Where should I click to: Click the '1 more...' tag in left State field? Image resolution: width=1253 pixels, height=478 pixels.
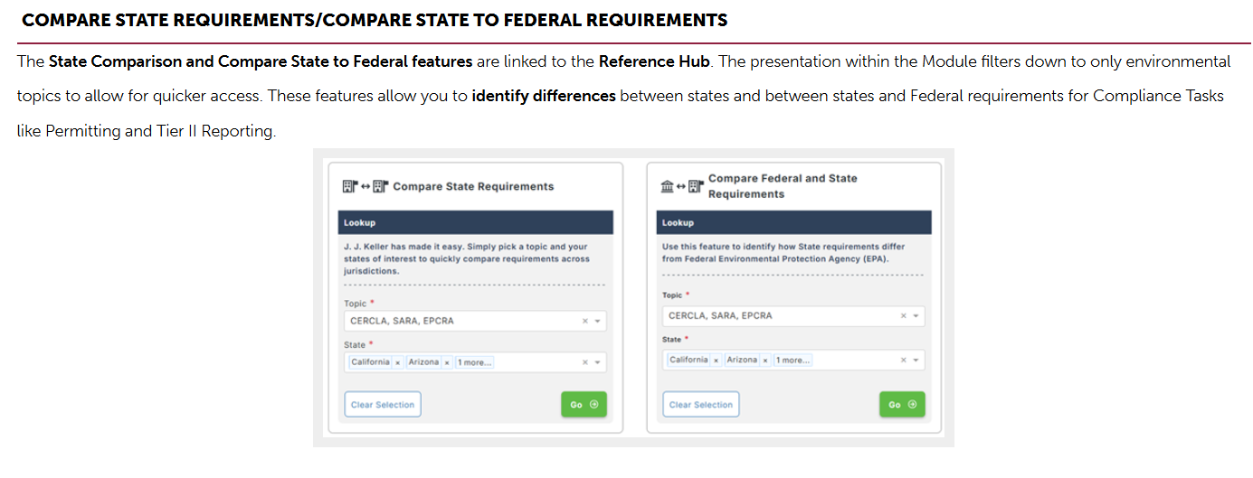[475, 362]
